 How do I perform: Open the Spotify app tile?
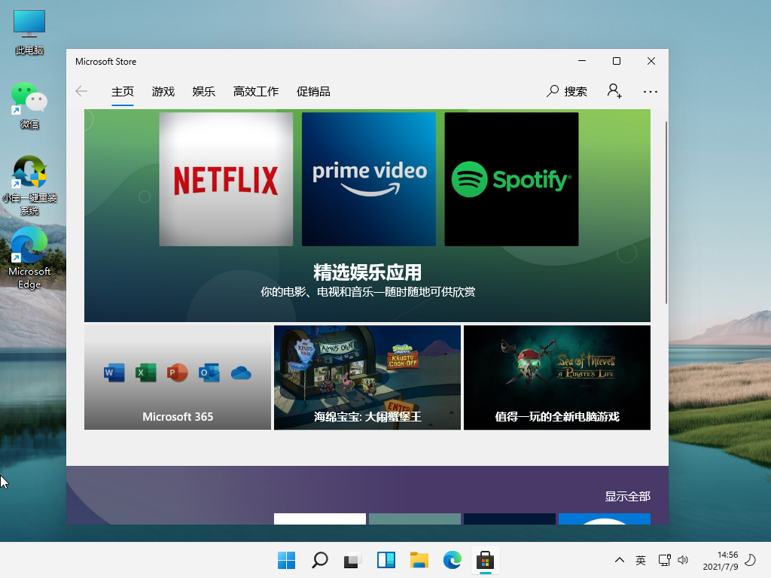[x=511, y=179]
